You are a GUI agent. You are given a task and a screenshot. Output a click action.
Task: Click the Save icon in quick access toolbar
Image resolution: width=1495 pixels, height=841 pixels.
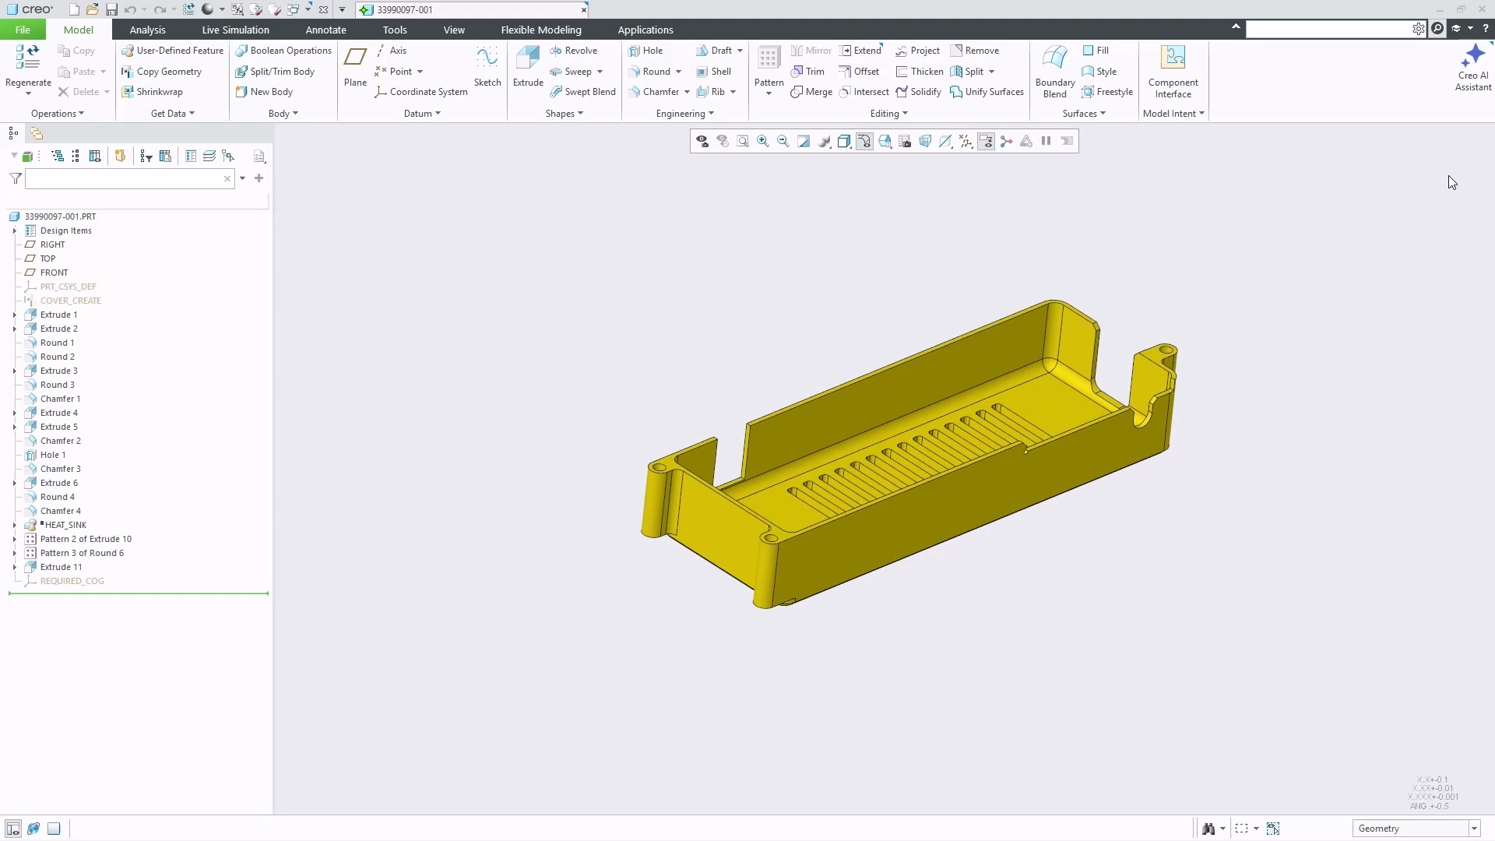click(111, 9)
